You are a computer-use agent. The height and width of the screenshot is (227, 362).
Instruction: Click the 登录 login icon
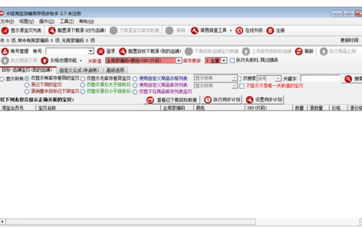pyautogui.click(x=101, y=51)
